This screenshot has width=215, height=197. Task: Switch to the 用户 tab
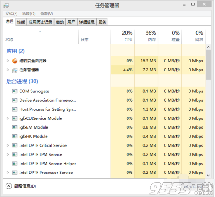click(71, 22)
